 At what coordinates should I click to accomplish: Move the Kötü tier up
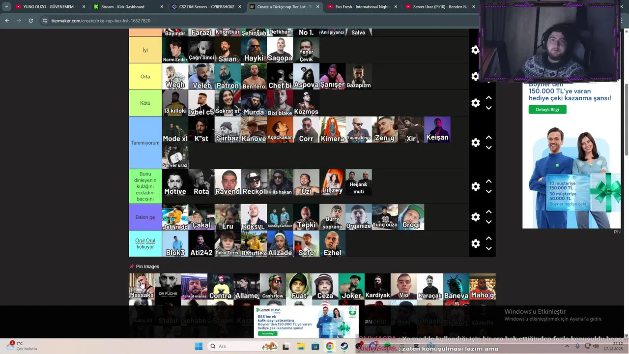[x=488, y=98]
